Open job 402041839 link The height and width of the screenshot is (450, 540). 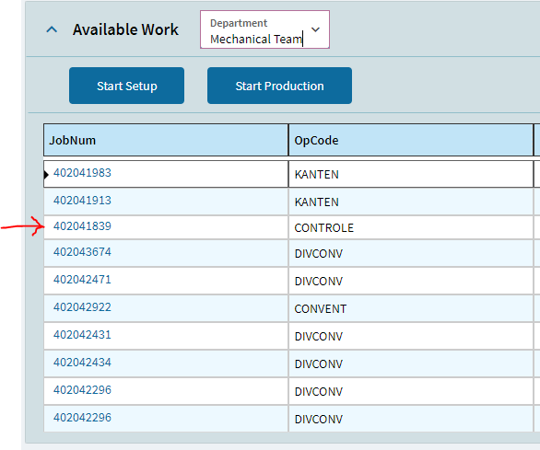coord(82,226)
